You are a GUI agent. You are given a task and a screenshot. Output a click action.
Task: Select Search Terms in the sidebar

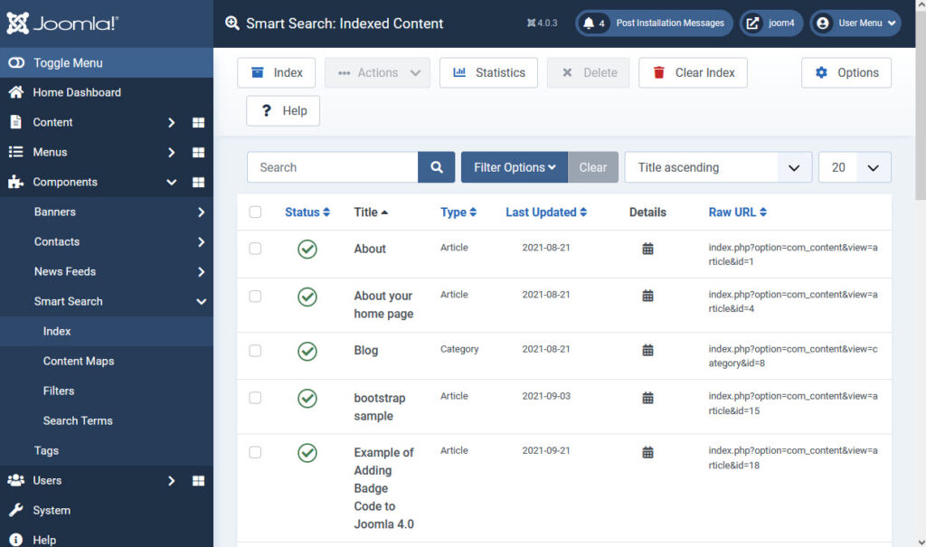click(78, 420)
